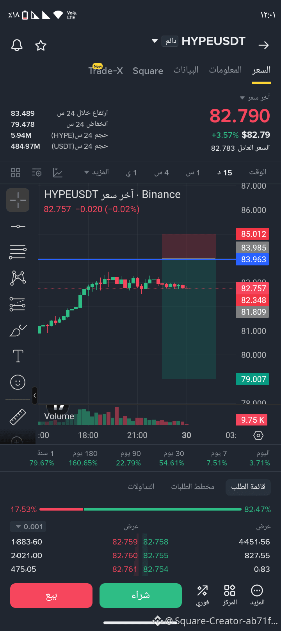Switch to the Trade-X tab

tap(105, 70)
